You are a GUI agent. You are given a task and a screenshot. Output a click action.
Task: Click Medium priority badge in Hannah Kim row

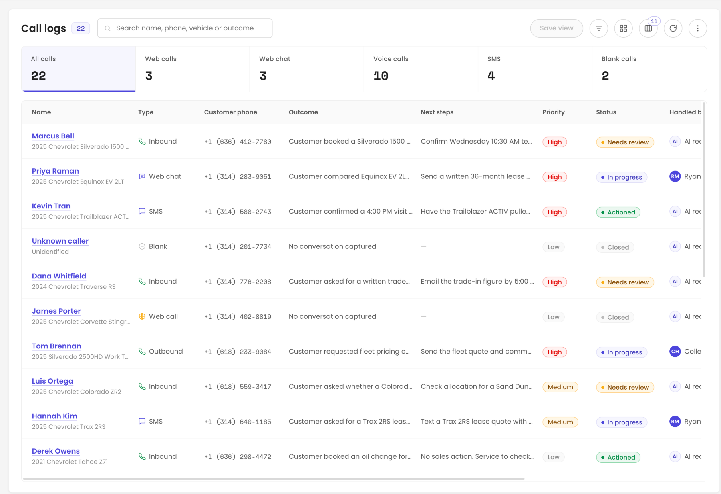[x=560, y=422]
